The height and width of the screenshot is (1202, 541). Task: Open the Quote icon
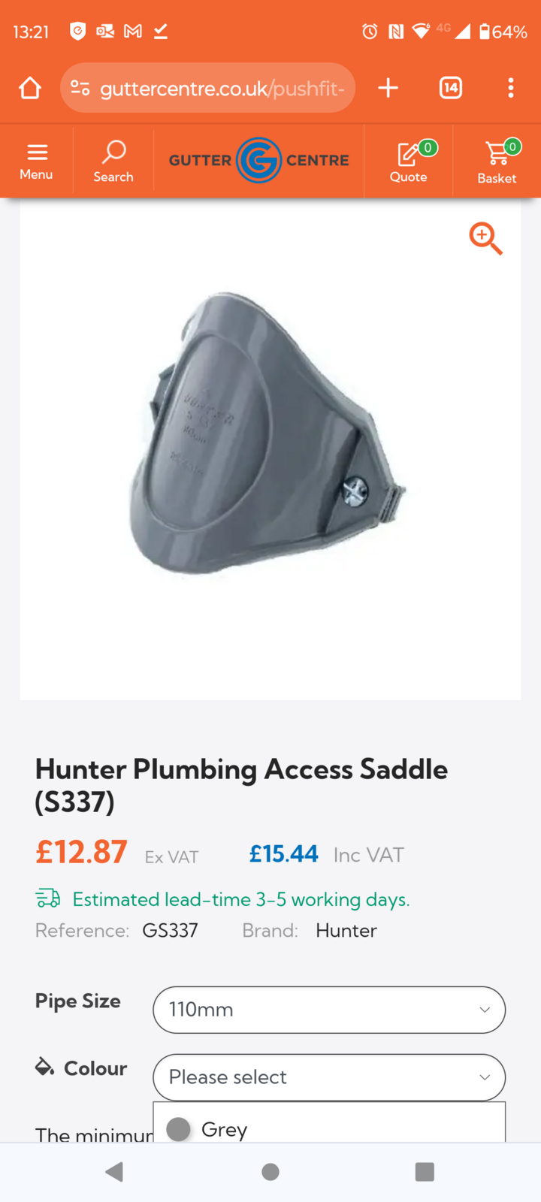tap(408, 153)
